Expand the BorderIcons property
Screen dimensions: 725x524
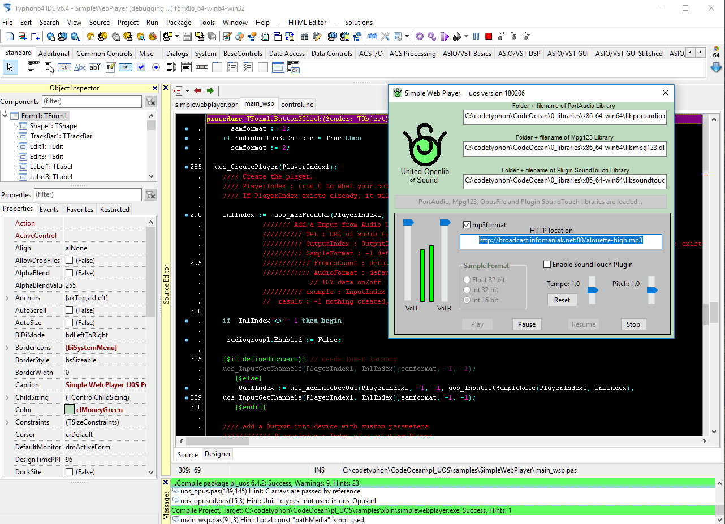7,348
